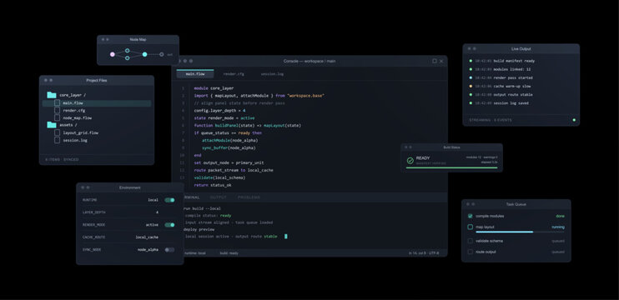This screenshot has width=619, height=300.
Task: Open the session.log editor tab
Action: (x=272, y=73)
